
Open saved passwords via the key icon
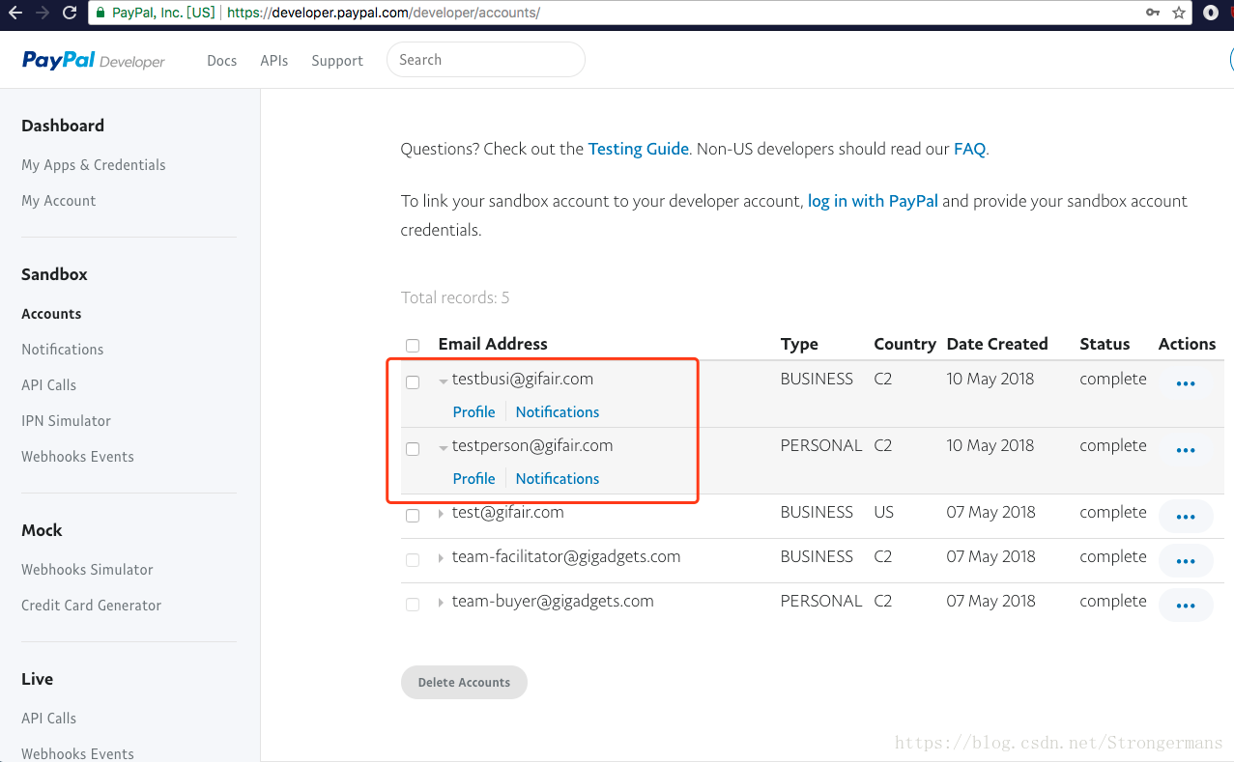coord(1153,13)
